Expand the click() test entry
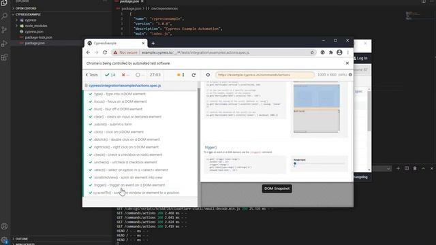 (119, 132)
